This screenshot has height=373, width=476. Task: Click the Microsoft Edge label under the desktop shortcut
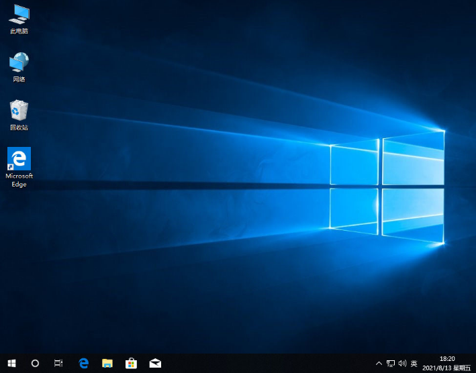pos(19,180)
